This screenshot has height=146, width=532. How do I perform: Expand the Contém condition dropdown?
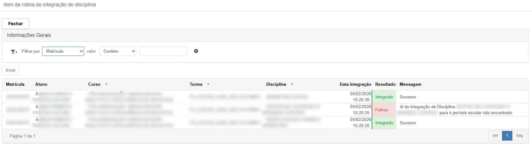pos(118,51)
